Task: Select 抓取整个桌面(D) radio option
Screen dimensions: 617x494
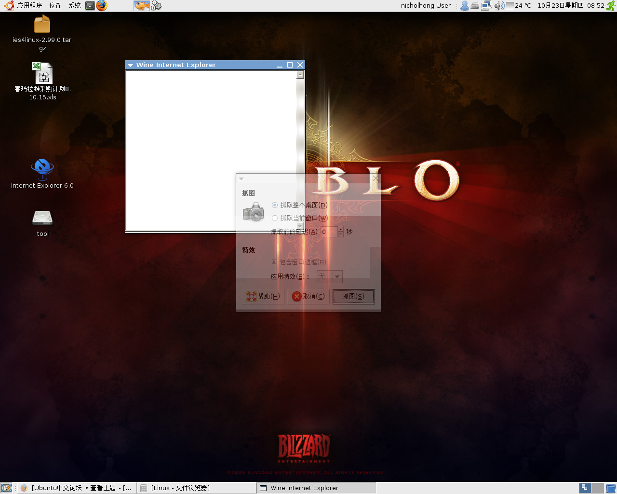Action: (299, 205)
